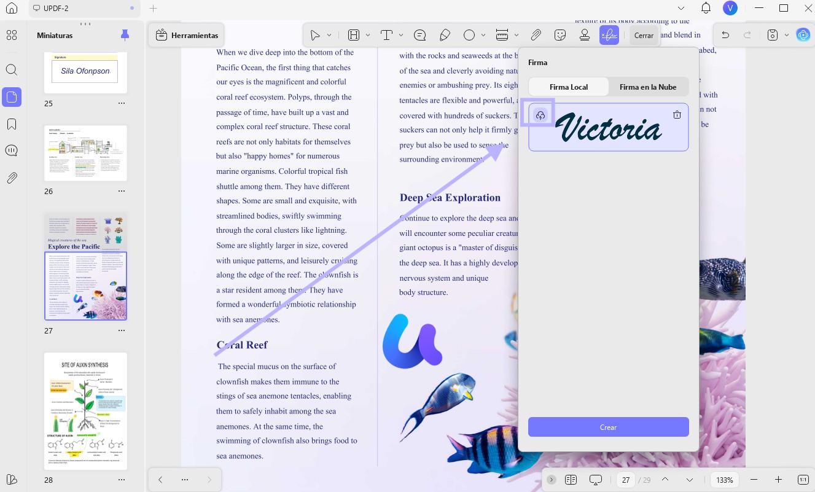
Task: Expand the measure tool dropdown arrow
Action: [516, 35]
